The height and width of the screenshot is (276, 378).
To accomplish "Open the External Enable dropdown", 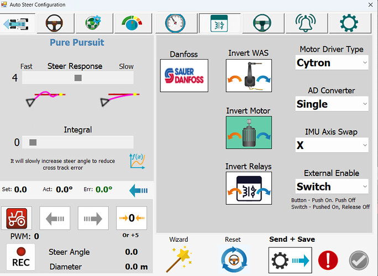I will pyautogui.click(x=332, y=186).
